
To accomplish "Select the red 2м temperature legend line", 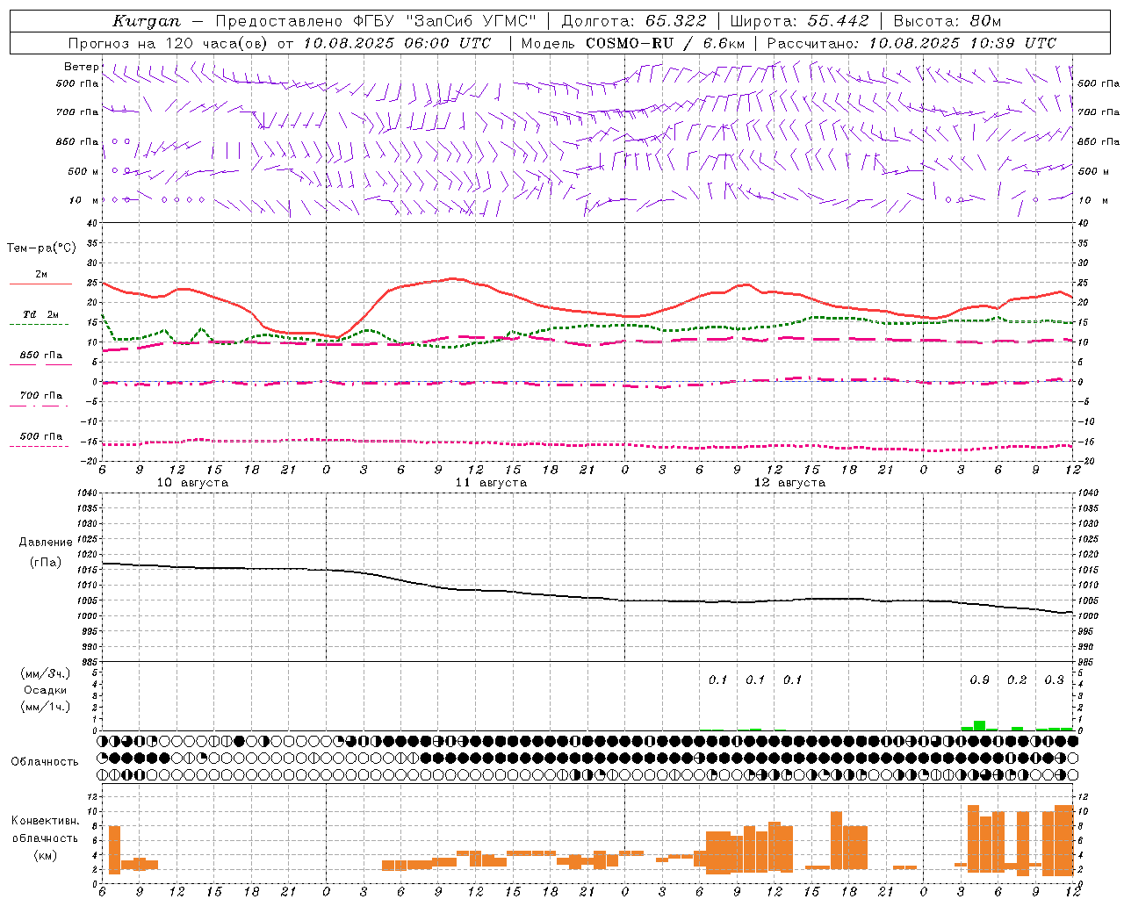I will click(x=40, y=284).
